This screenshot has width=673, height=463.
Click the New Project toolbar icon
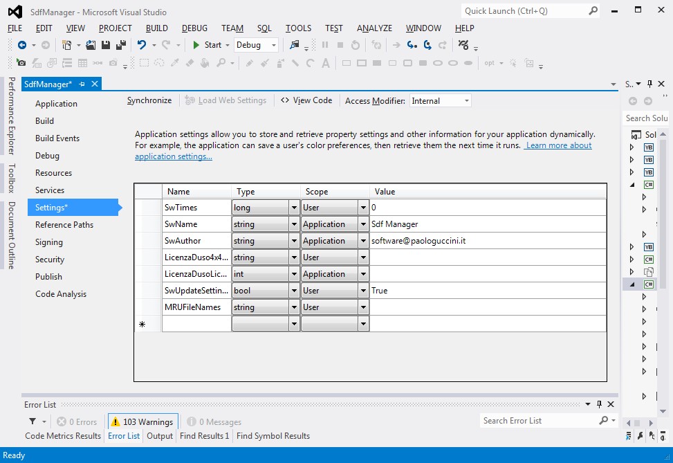(x=66, y=45)
